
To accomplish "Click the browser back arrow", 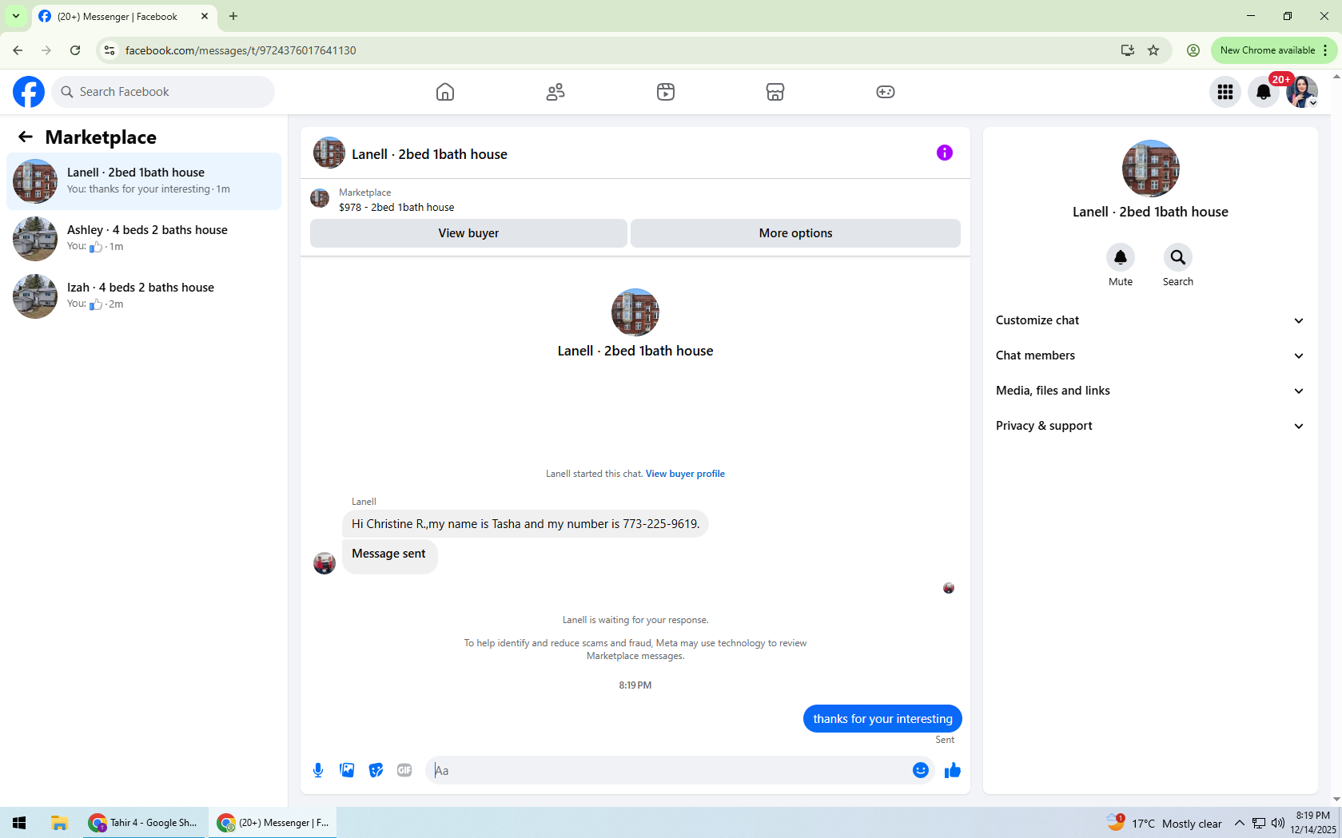I will tap(18, 50).
